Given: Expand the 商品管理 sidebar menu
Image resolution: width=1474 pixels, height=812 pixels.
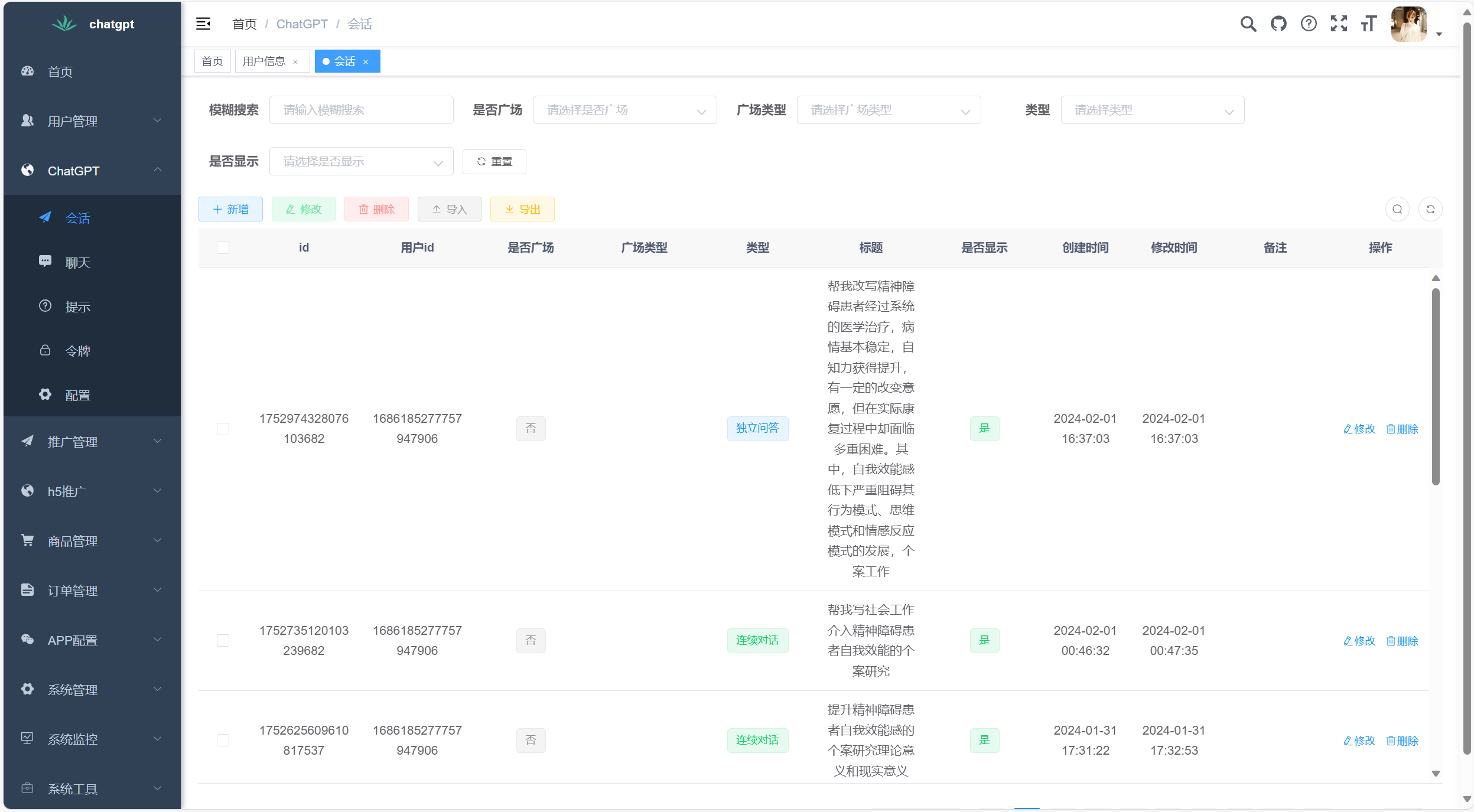Looking at the screenshot, I should pos(92,541).
